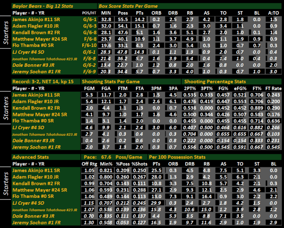
Task: Click LJ Cryer's Poss value 47.8
Action: click(x=123, y=52)
